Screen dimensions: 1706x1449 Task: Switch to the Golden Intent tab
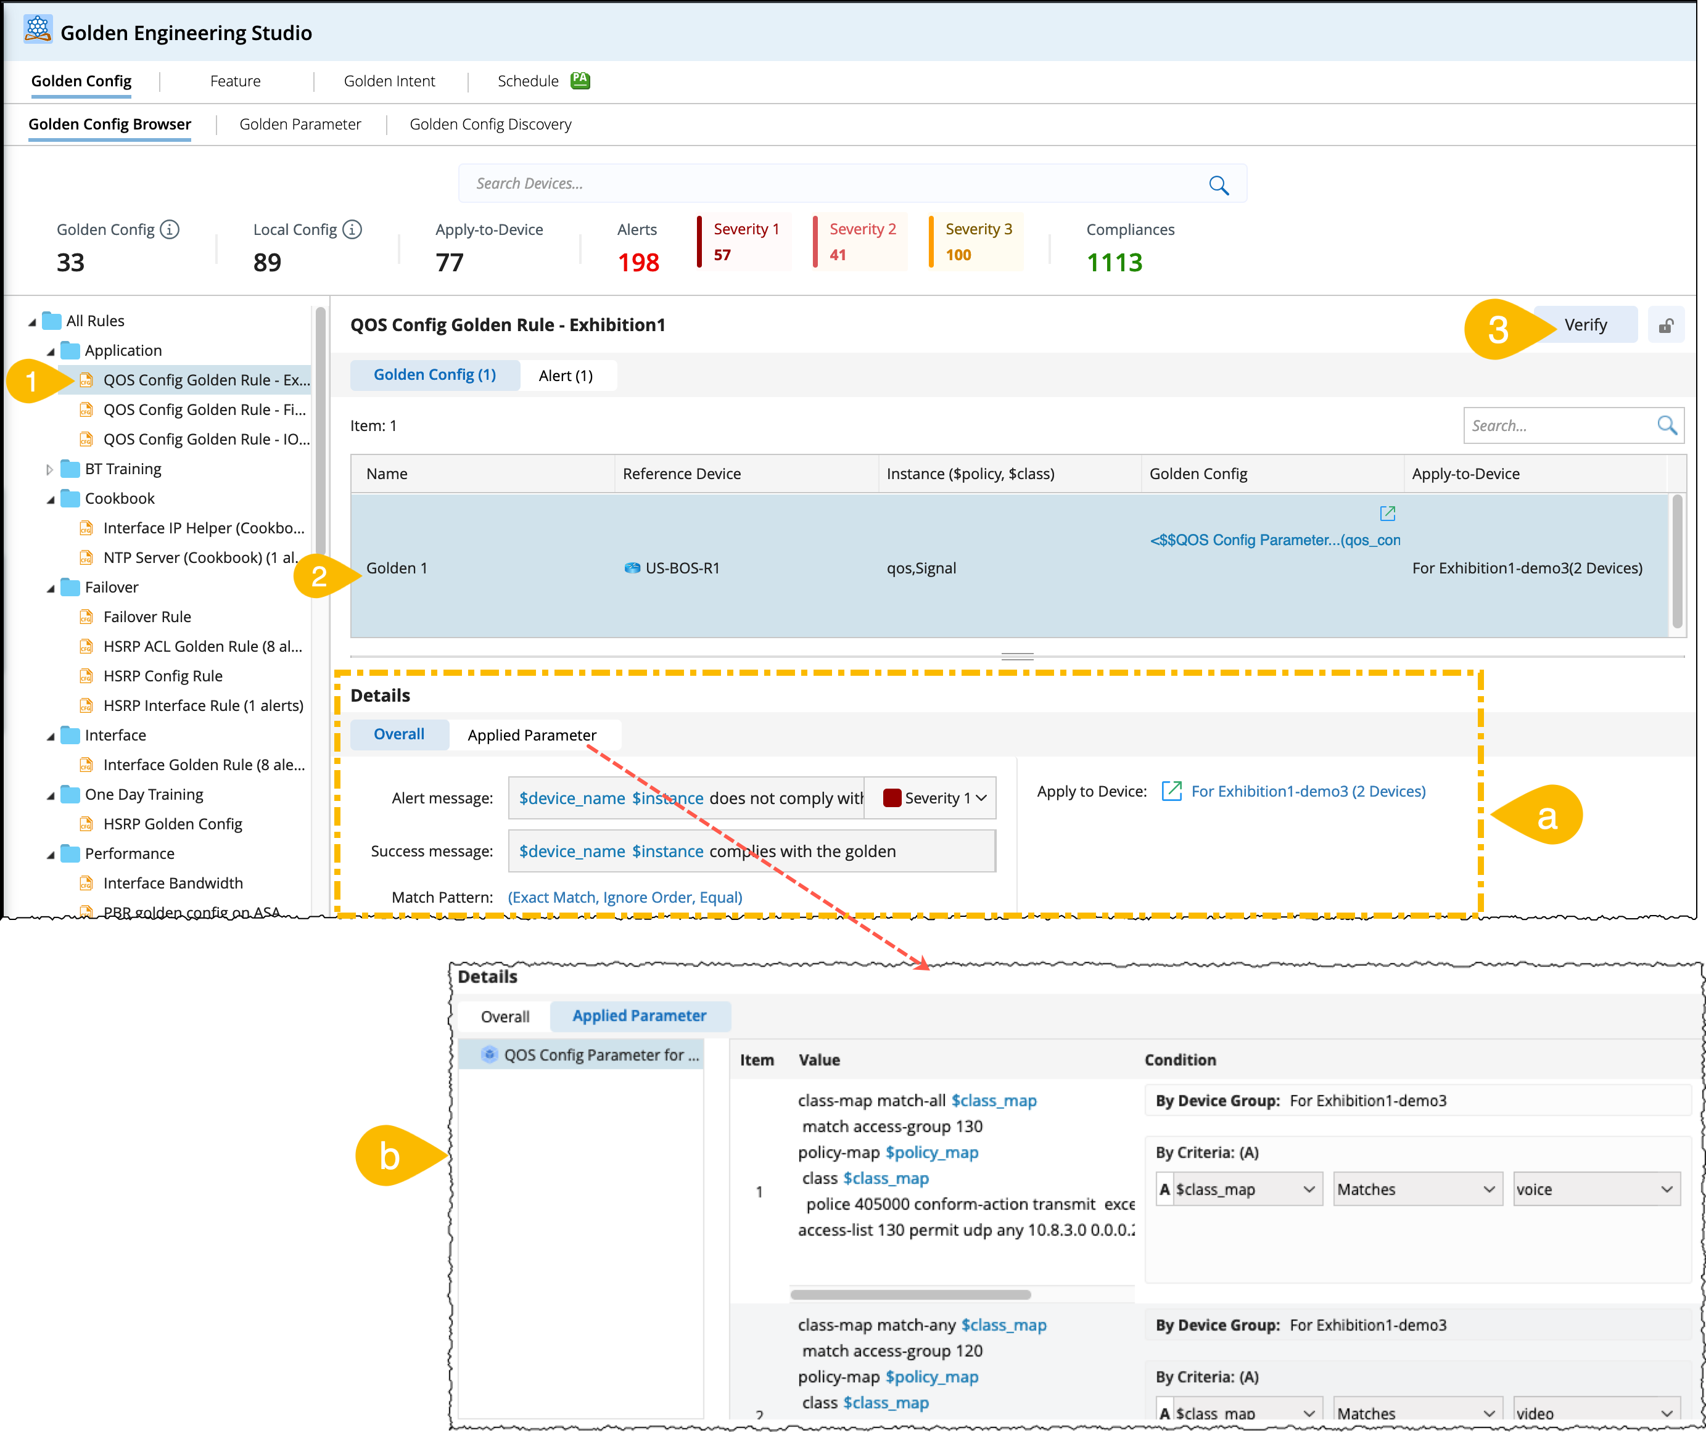tap(390, 81)
